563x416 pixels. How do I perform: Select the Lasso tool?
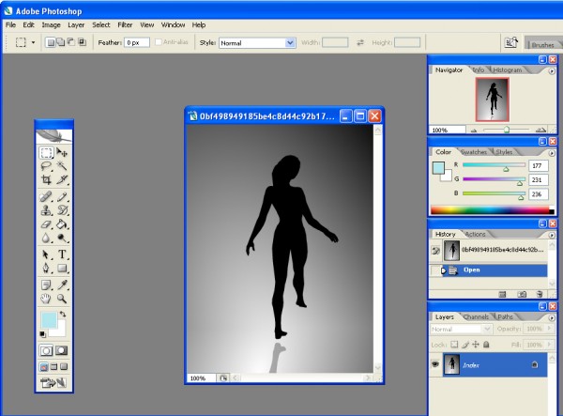pyautogui.click(x=46, y=165)
